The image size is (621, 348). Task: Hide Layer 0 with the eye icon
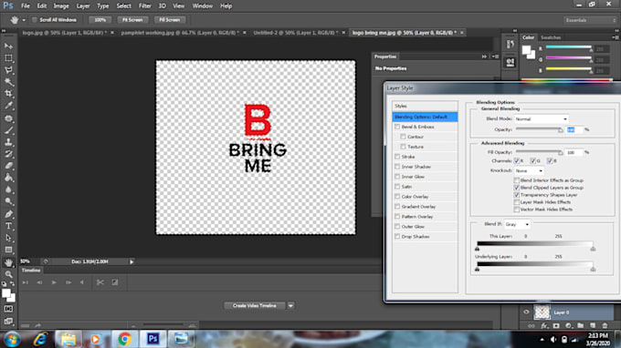[x=526, y=312]
